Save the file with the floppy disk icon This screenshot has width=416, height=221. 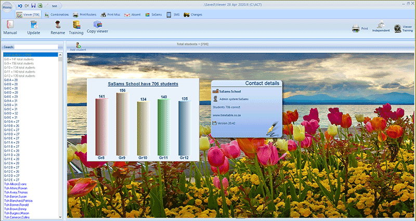click(33, 6)
